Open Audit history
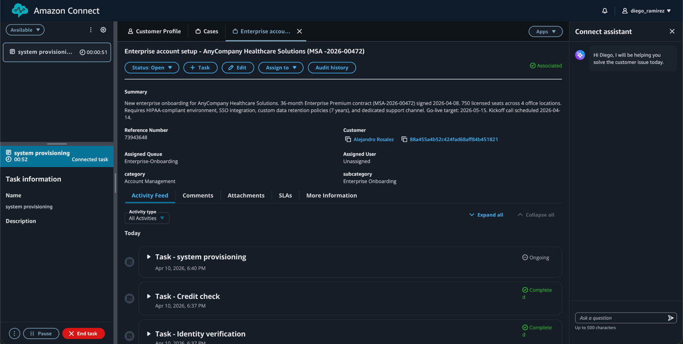683x344 pixels. (332, 68)
